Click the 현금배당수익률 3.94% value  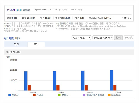coord(100,18)
